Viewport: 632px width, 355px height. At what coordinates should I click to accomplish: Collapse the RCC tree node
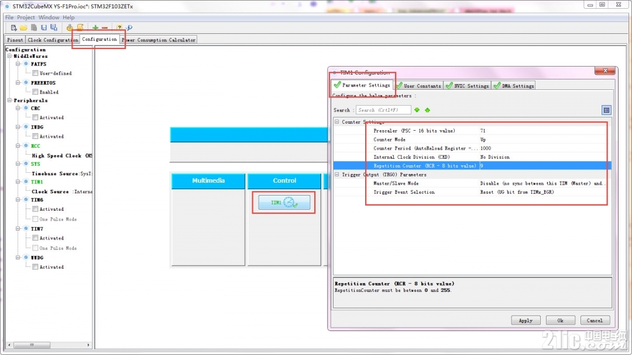[x=18, y=146]
